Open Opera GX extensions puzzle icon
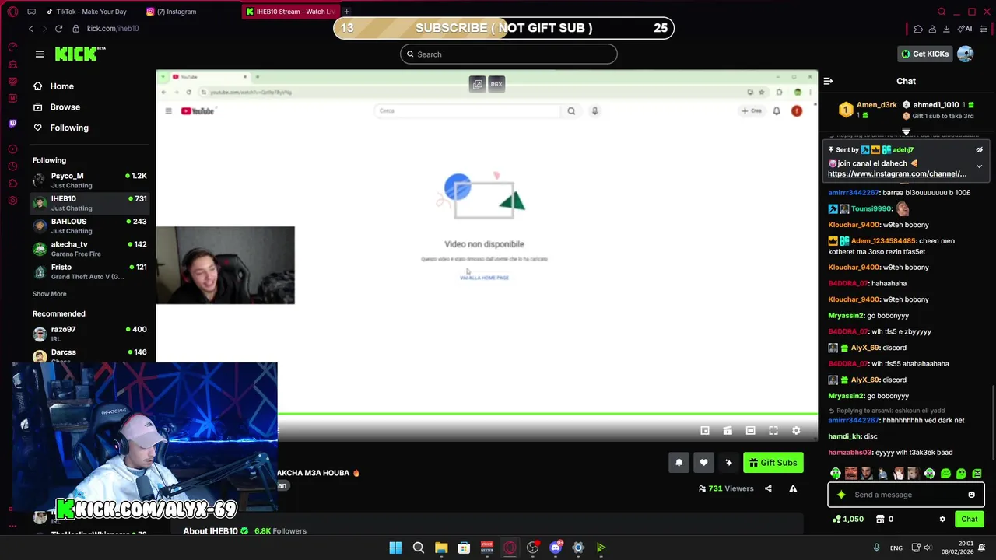Image resolution: width=996 pixels, height=560 pixels. point(918,29)
